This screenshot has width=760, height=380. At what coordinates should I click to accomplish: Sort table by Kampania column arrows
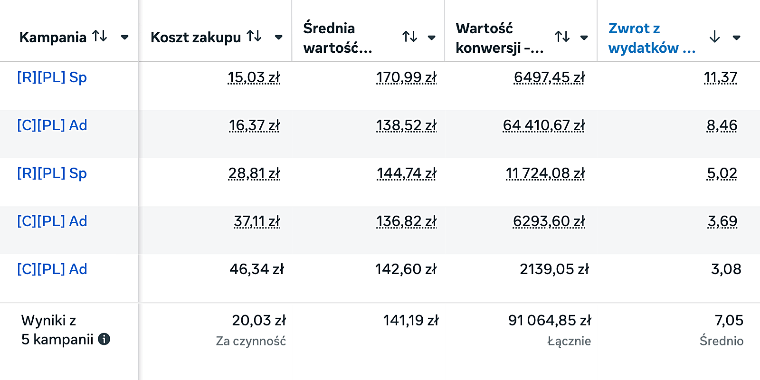pos(100,36)
